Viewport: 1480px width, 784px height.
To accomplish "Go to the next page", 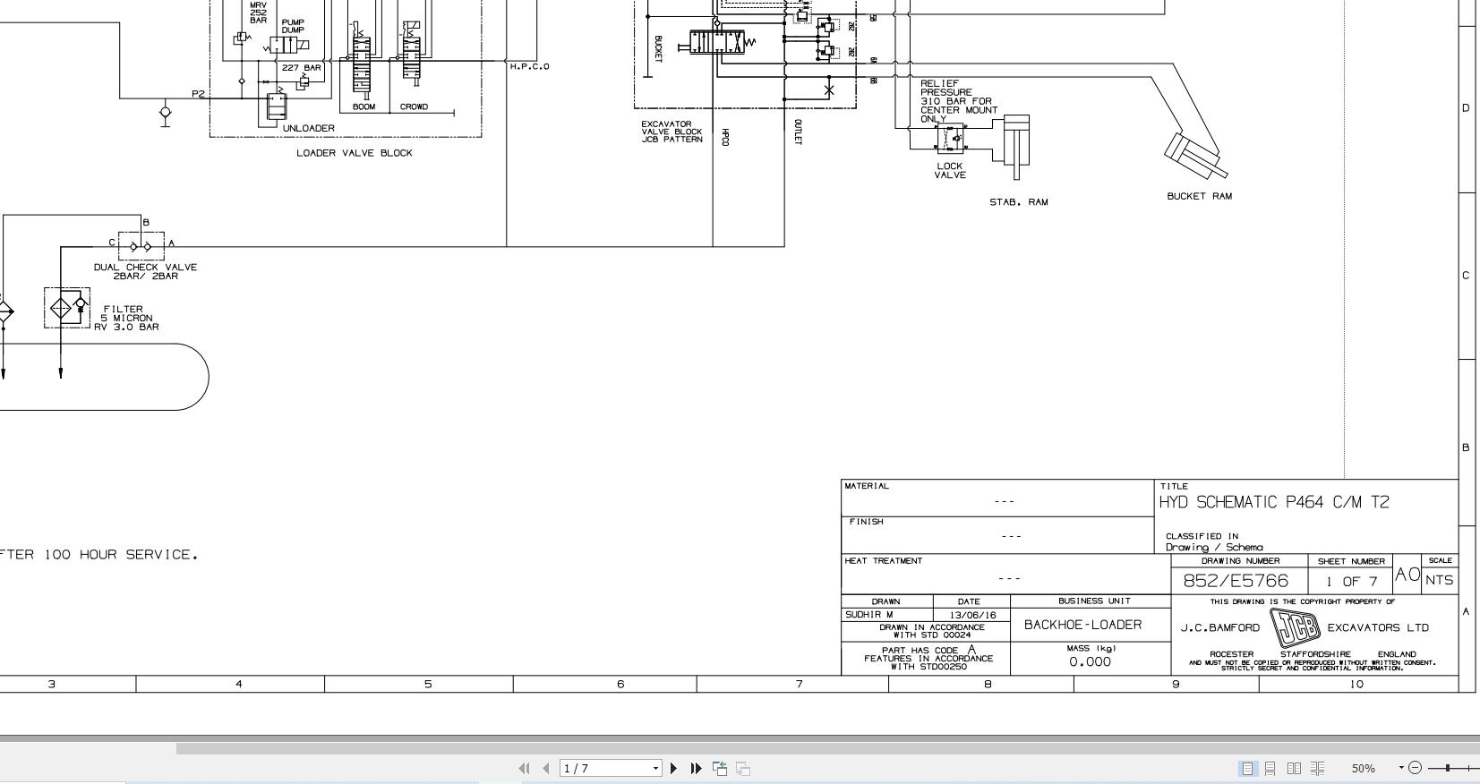I will [x=674, y=768].
